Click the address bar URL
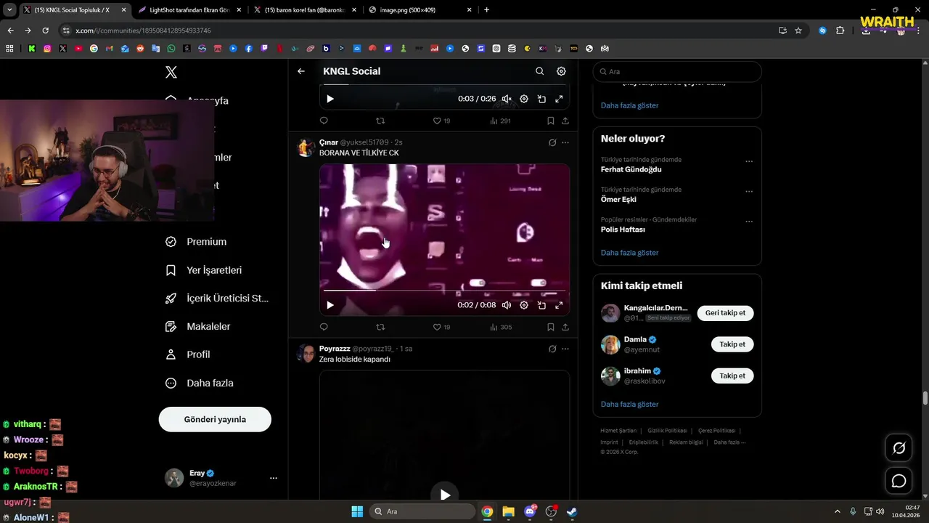The height and width of the screenshot is (523, 929). [143, 31]
